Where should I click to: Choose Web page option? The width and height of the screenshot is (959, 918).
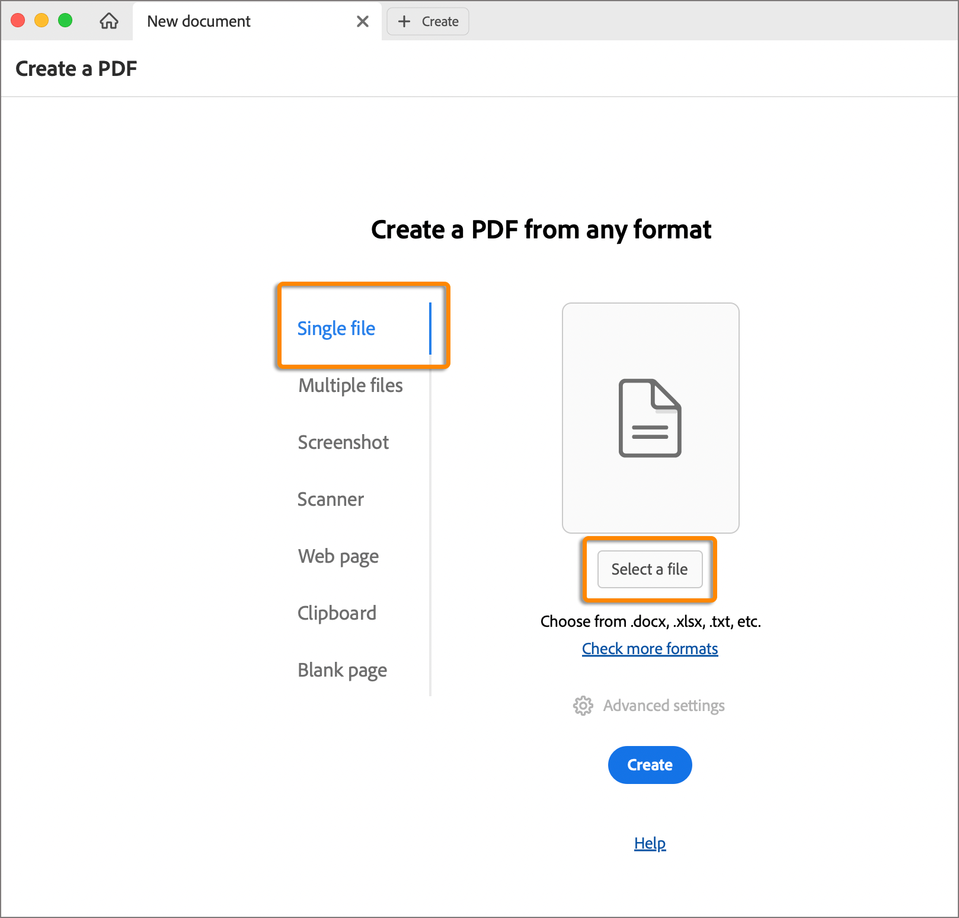tap(338, 556)
